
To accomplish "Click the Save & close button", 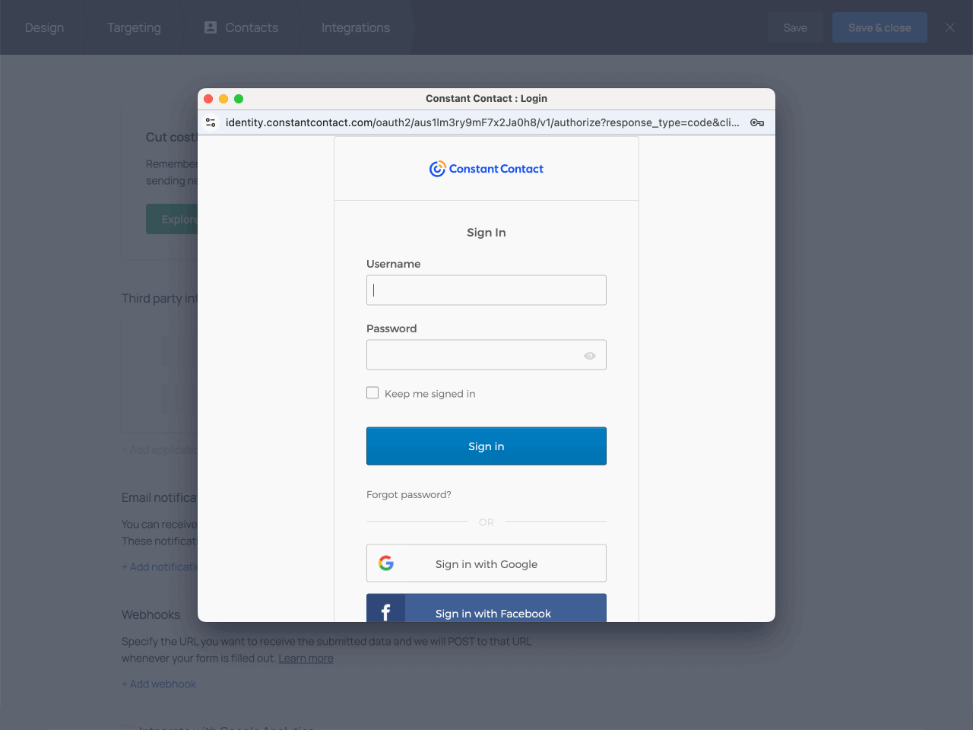I will tap(880, 27).
